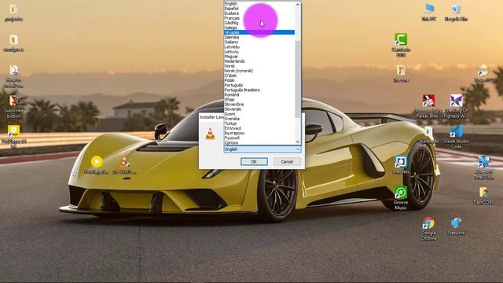Select Suomi in the language list
This screenshot has width=503, height=283.
coord(259,114)
